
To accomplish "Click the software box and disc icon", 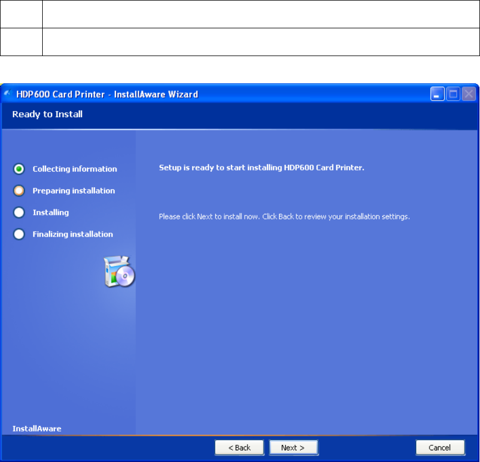I will (x=119, y=272).
